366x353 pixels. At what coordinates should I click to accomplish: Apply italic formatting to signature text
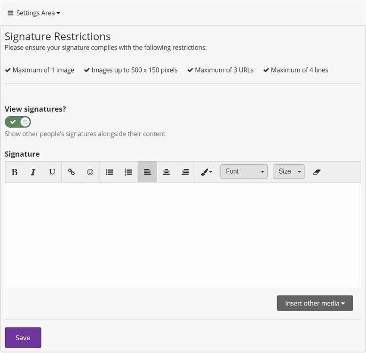click(33, 172)
